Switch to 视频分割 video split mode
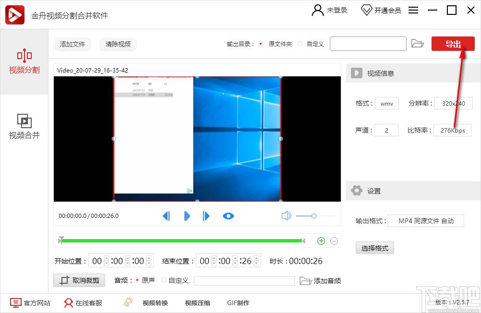The height and width of the screenshot is (313, 481). click(x=24, y=61)
